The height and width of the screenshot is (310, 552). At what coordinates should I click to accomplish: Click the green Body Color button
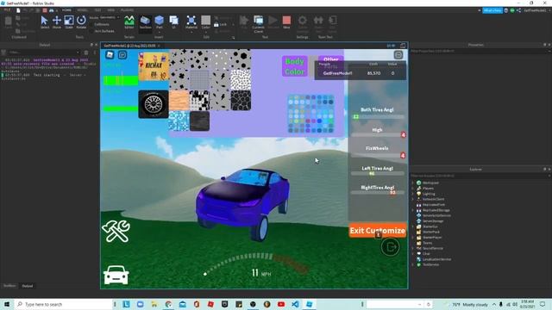point(295,66)
